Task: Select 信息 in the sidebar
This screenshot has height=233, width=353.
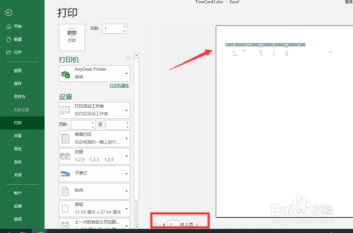Action: [x=22, y=71]
